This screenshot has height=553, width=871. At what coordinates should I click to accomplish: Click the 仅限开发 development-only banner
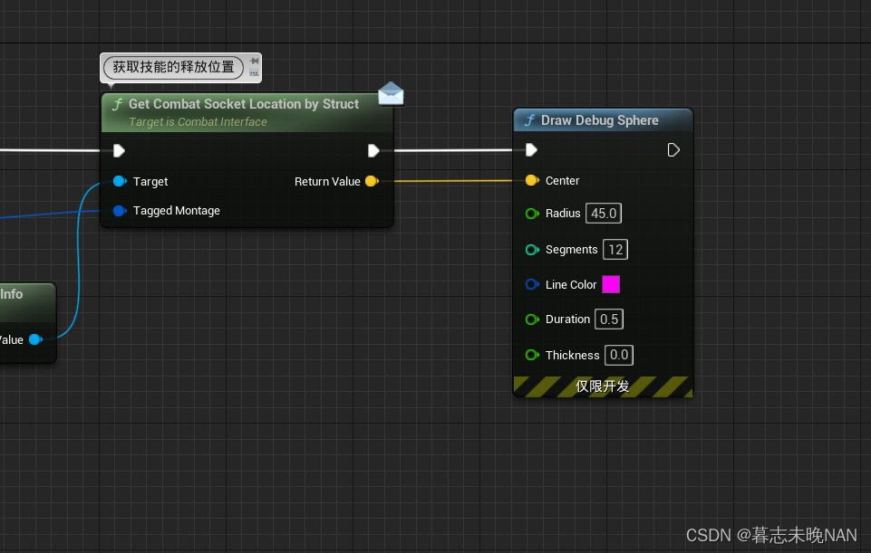point(603,386)
